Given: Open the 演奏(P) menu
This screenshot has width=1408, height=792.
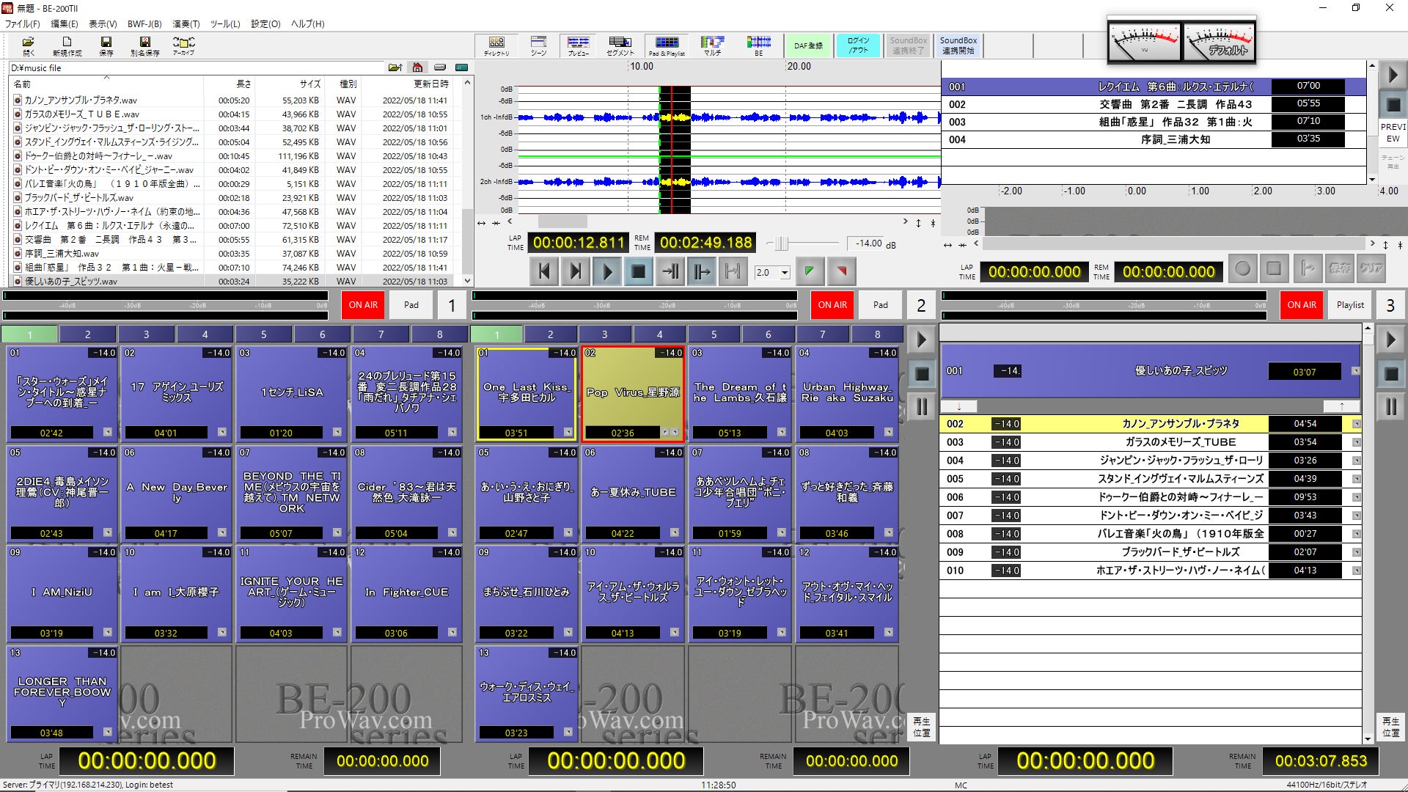Looking at the screenshot, I should [186, 23].
